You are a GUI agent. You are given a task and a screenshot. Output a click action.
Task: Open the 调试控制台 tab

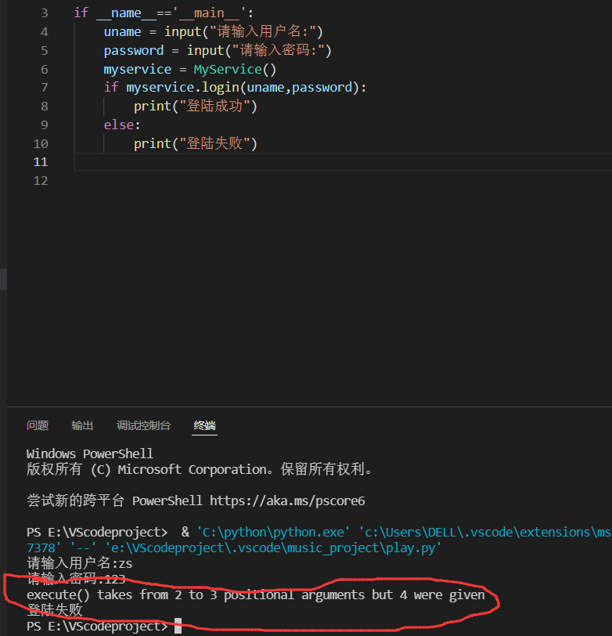point(143,425)
